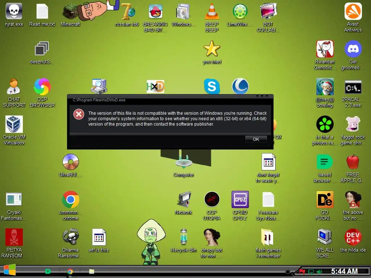Open the Start menu Windows logo
Image resolution: width=371 pixels, height=278 pixels.
pyautogui.click(x=10, y=270)
